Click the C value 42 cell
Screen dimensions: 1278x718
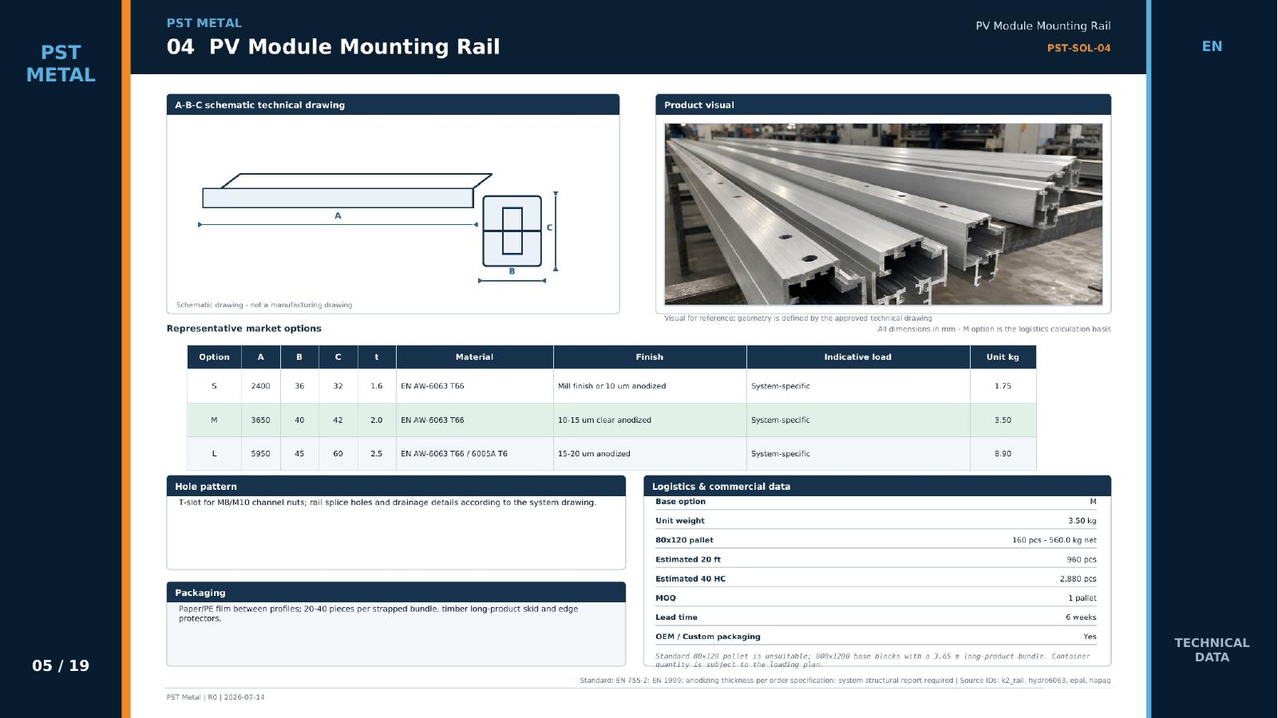coord(338,420)
